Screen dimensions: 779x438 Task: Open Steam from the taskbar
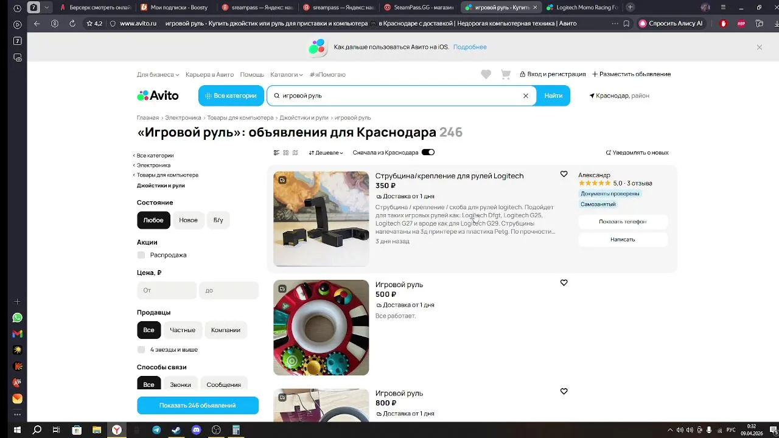click(176, 430)
